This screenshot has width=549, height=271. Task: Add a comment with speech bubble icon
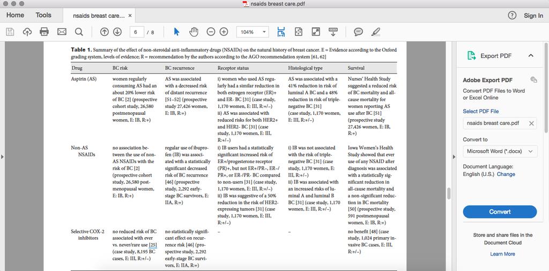coord(358,32)
